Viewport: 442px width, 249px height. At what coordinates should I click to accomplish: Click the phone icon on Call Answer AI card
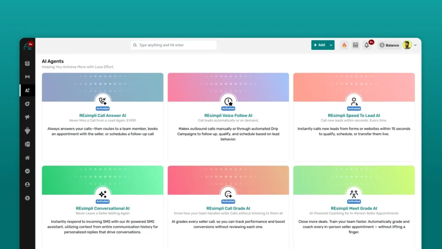pyautogui.click(x=103, y=101)
